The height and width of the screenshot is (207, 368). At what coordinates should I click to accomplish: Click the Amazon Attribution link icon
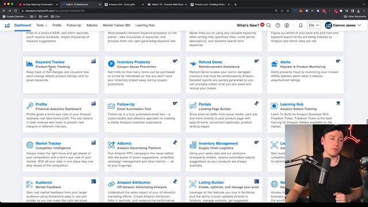[111, 184]
